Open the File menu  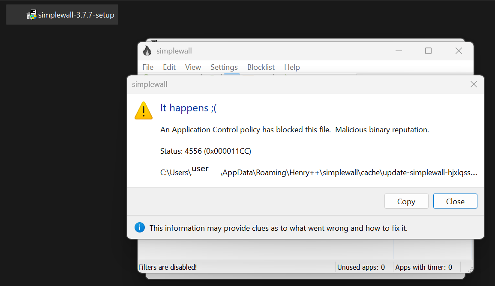click(148, 67)
